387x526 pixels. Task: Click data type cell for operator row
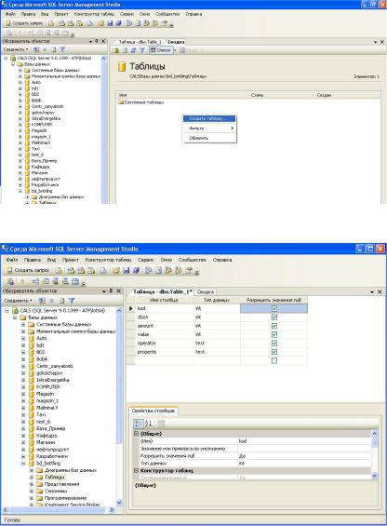217,344
